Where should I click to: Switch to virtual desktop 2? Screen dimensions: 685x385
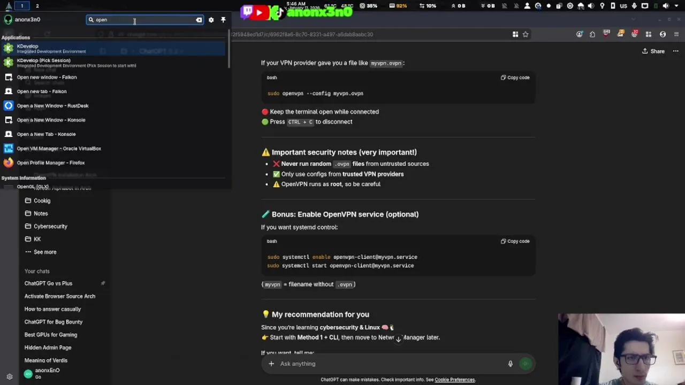[37, 6]
